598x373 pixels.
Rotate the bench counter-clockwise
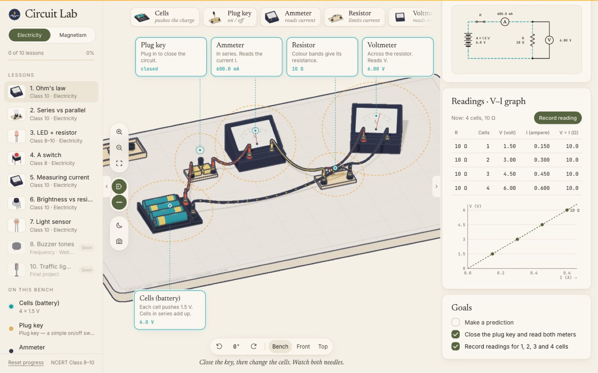219,347
